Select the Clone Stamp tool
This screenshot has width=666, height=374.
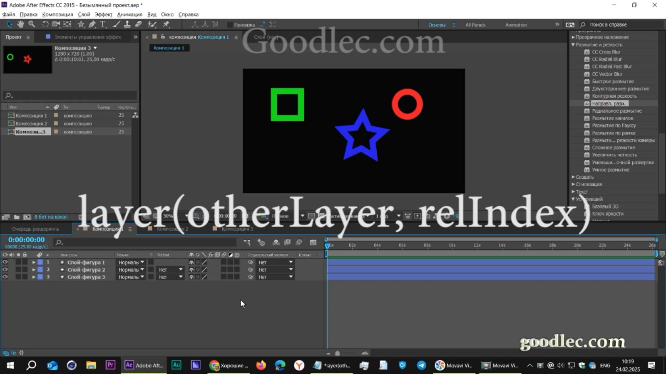click(x=127, y=24)
